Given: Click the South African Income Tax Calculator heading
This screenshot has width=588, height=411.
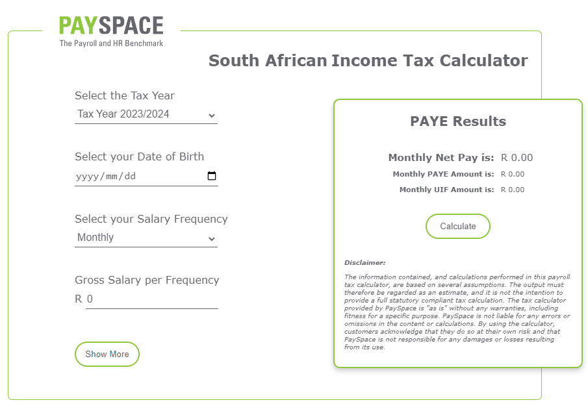Looking at the screenshot, I should click(368, 61).
